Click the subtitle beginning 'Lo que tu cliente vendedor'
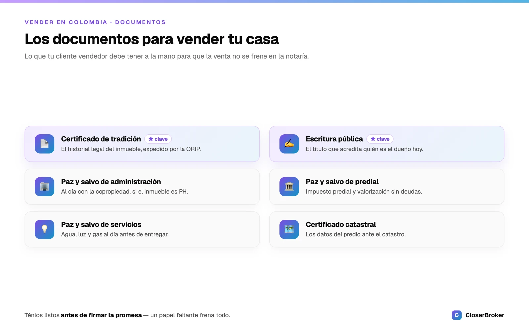 [x=167, y=56]
